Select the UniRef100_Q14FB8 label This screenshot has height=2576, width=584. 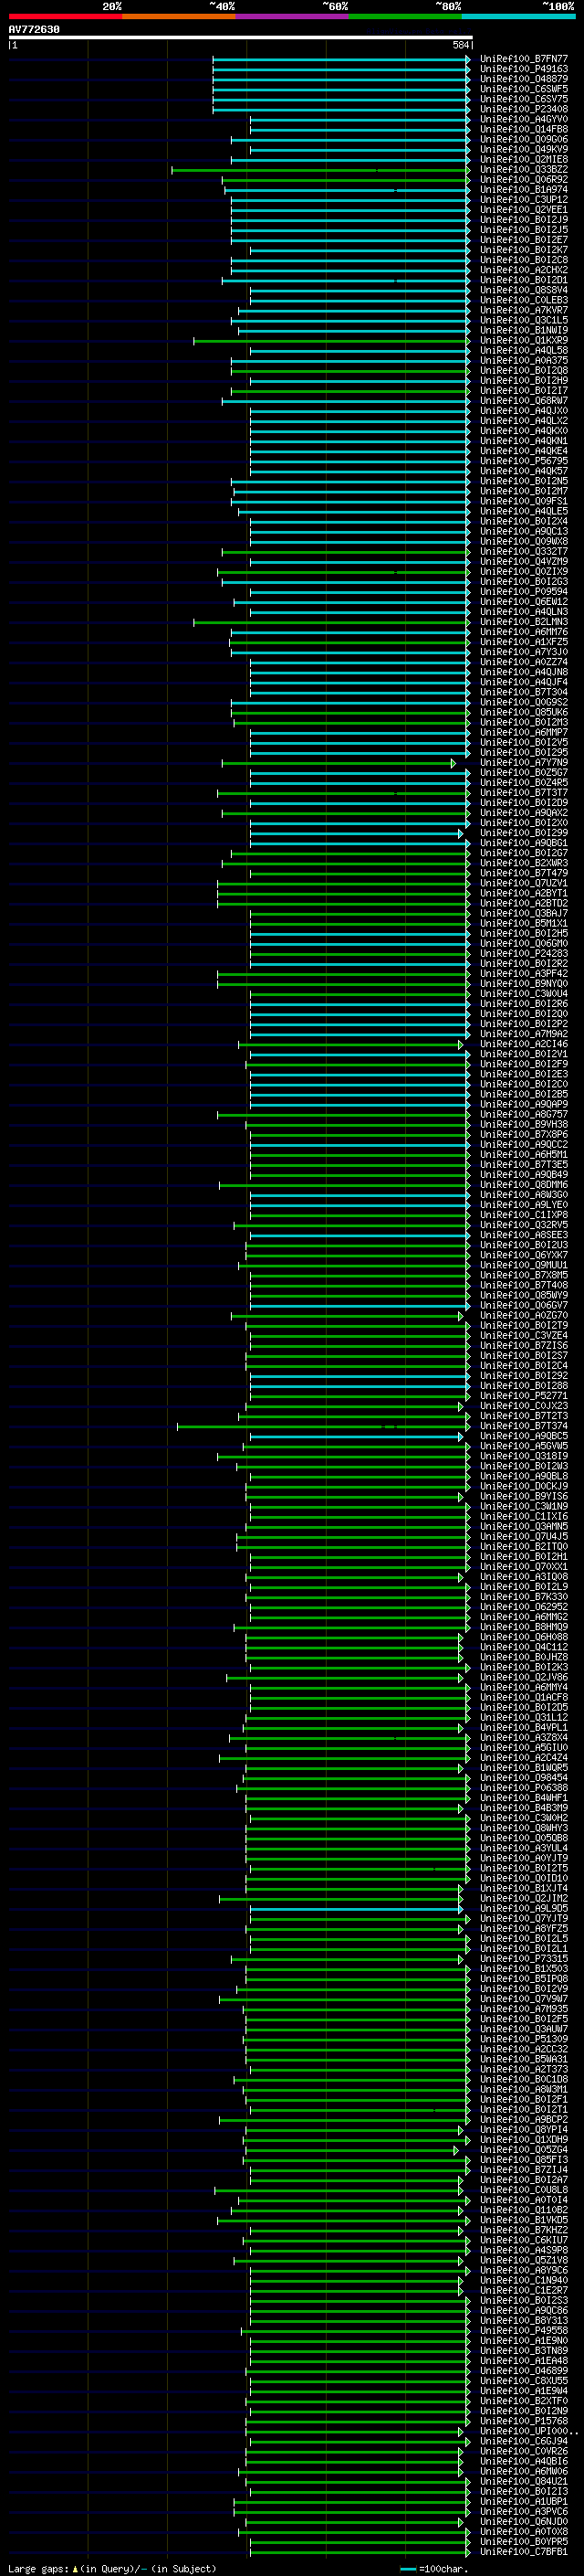point(523,129)
